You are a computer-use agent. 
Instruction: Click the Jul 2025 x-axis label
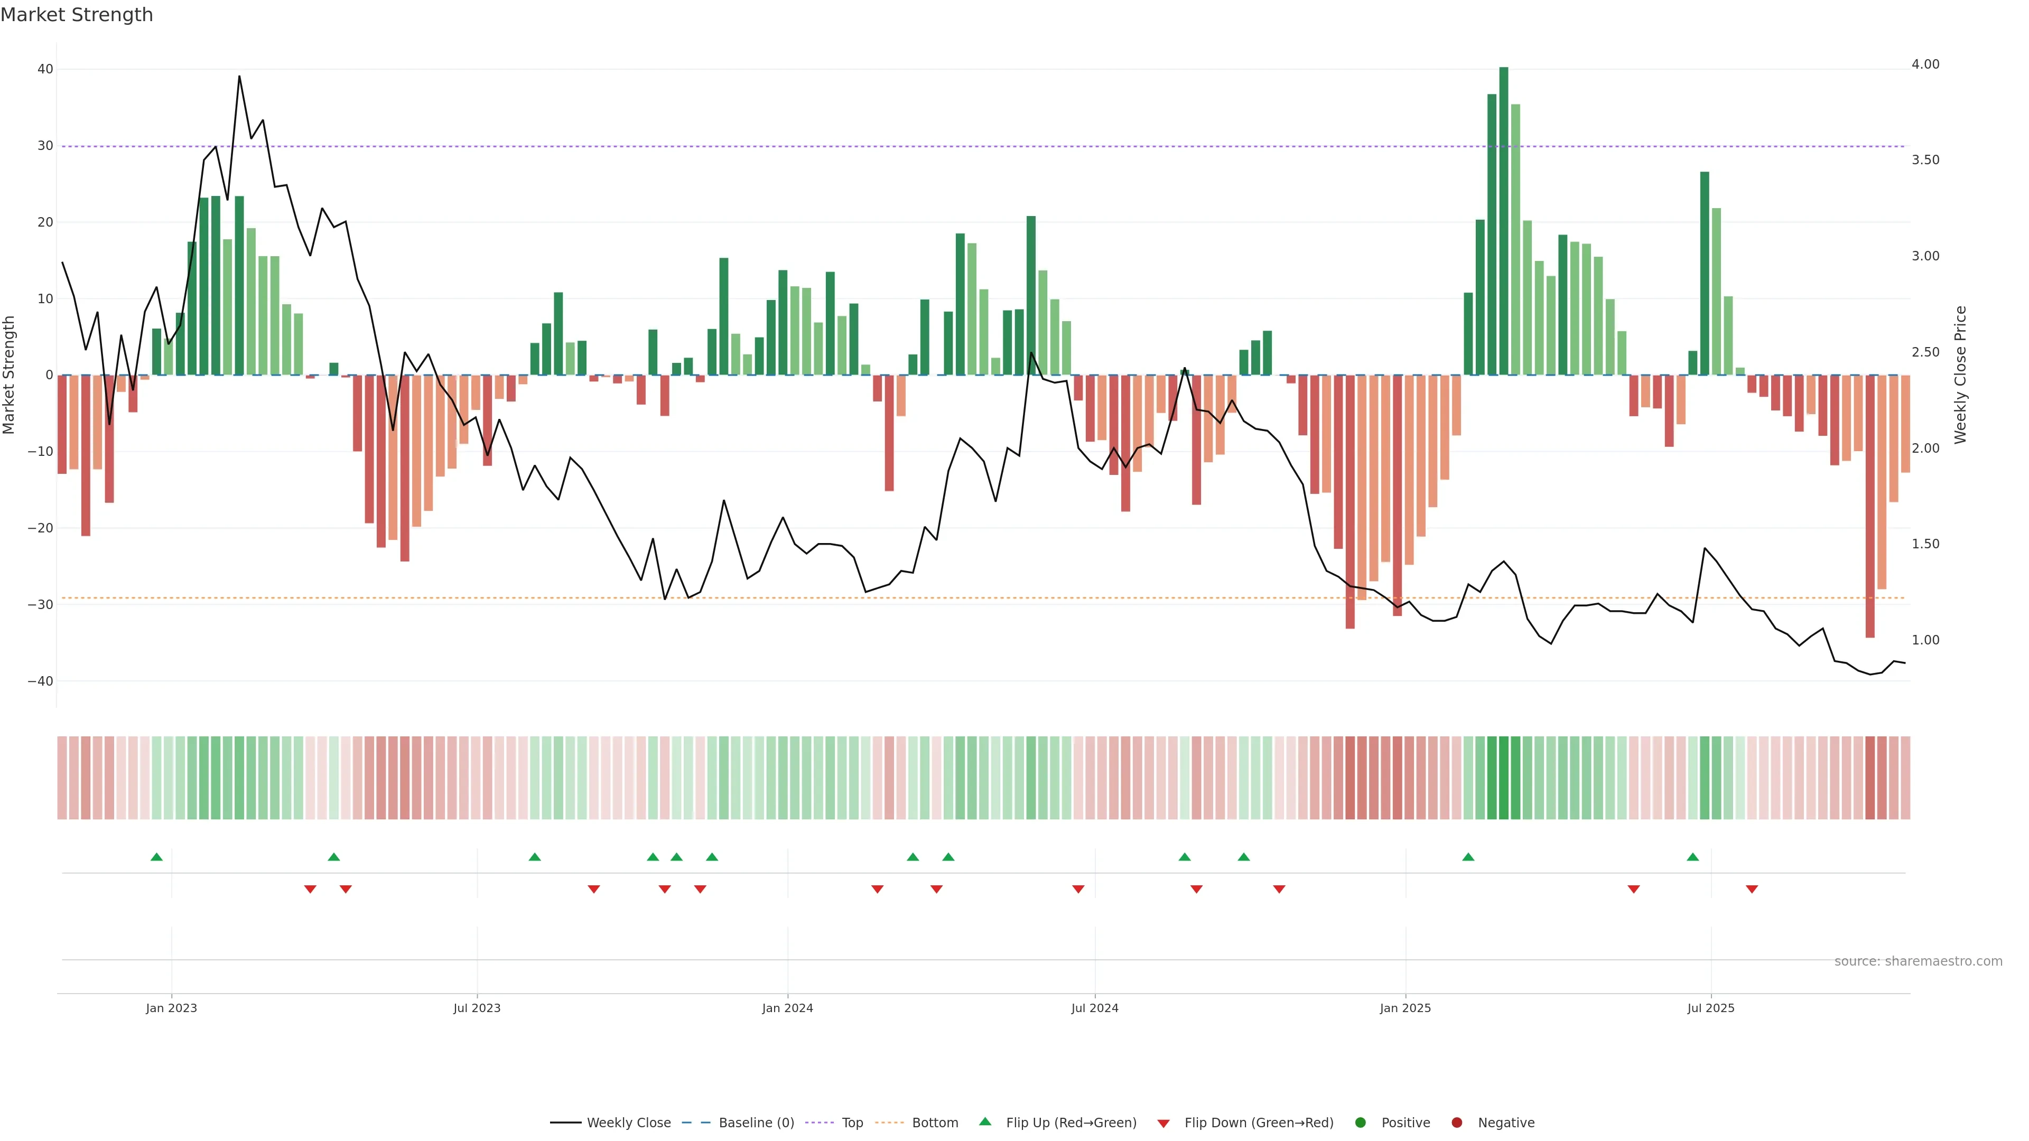pos(1711,1008)
